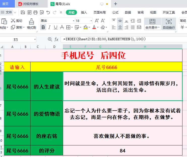Image resolution: width=187 pixels, height=157 pixels.
Task: Click the Print icon
Action: [36, 12]
